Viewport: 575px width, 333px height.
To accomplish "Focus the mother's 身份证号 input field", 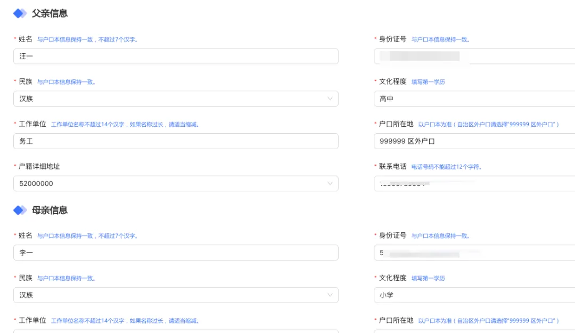I will tap(474, 253).
